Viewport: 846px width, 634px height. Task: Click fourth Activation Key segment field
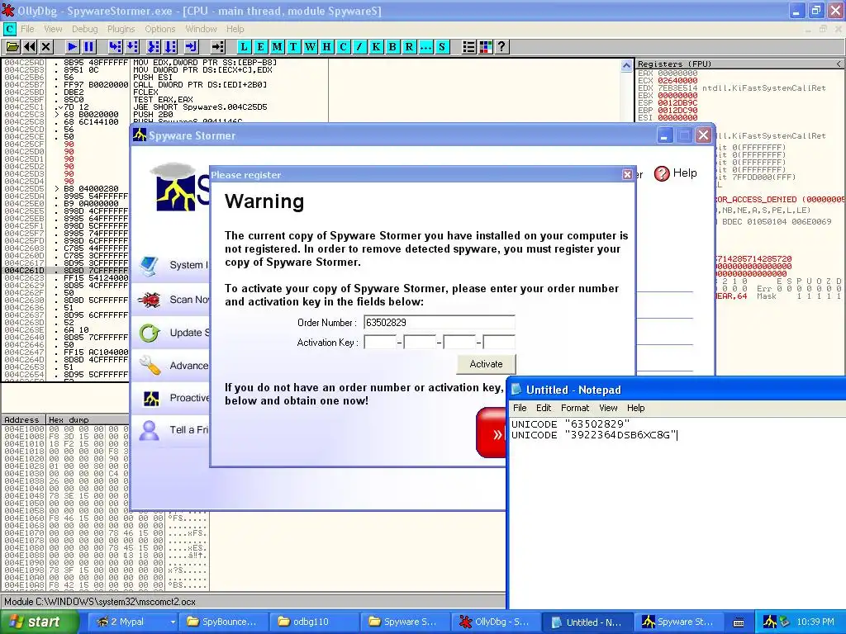[x=499, y=342]
